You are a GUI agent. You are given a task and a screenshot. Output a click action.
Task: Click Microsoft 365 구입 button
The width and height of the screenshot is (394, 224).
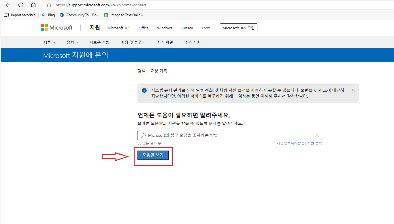pyautogui.click(x=239, y=28)
